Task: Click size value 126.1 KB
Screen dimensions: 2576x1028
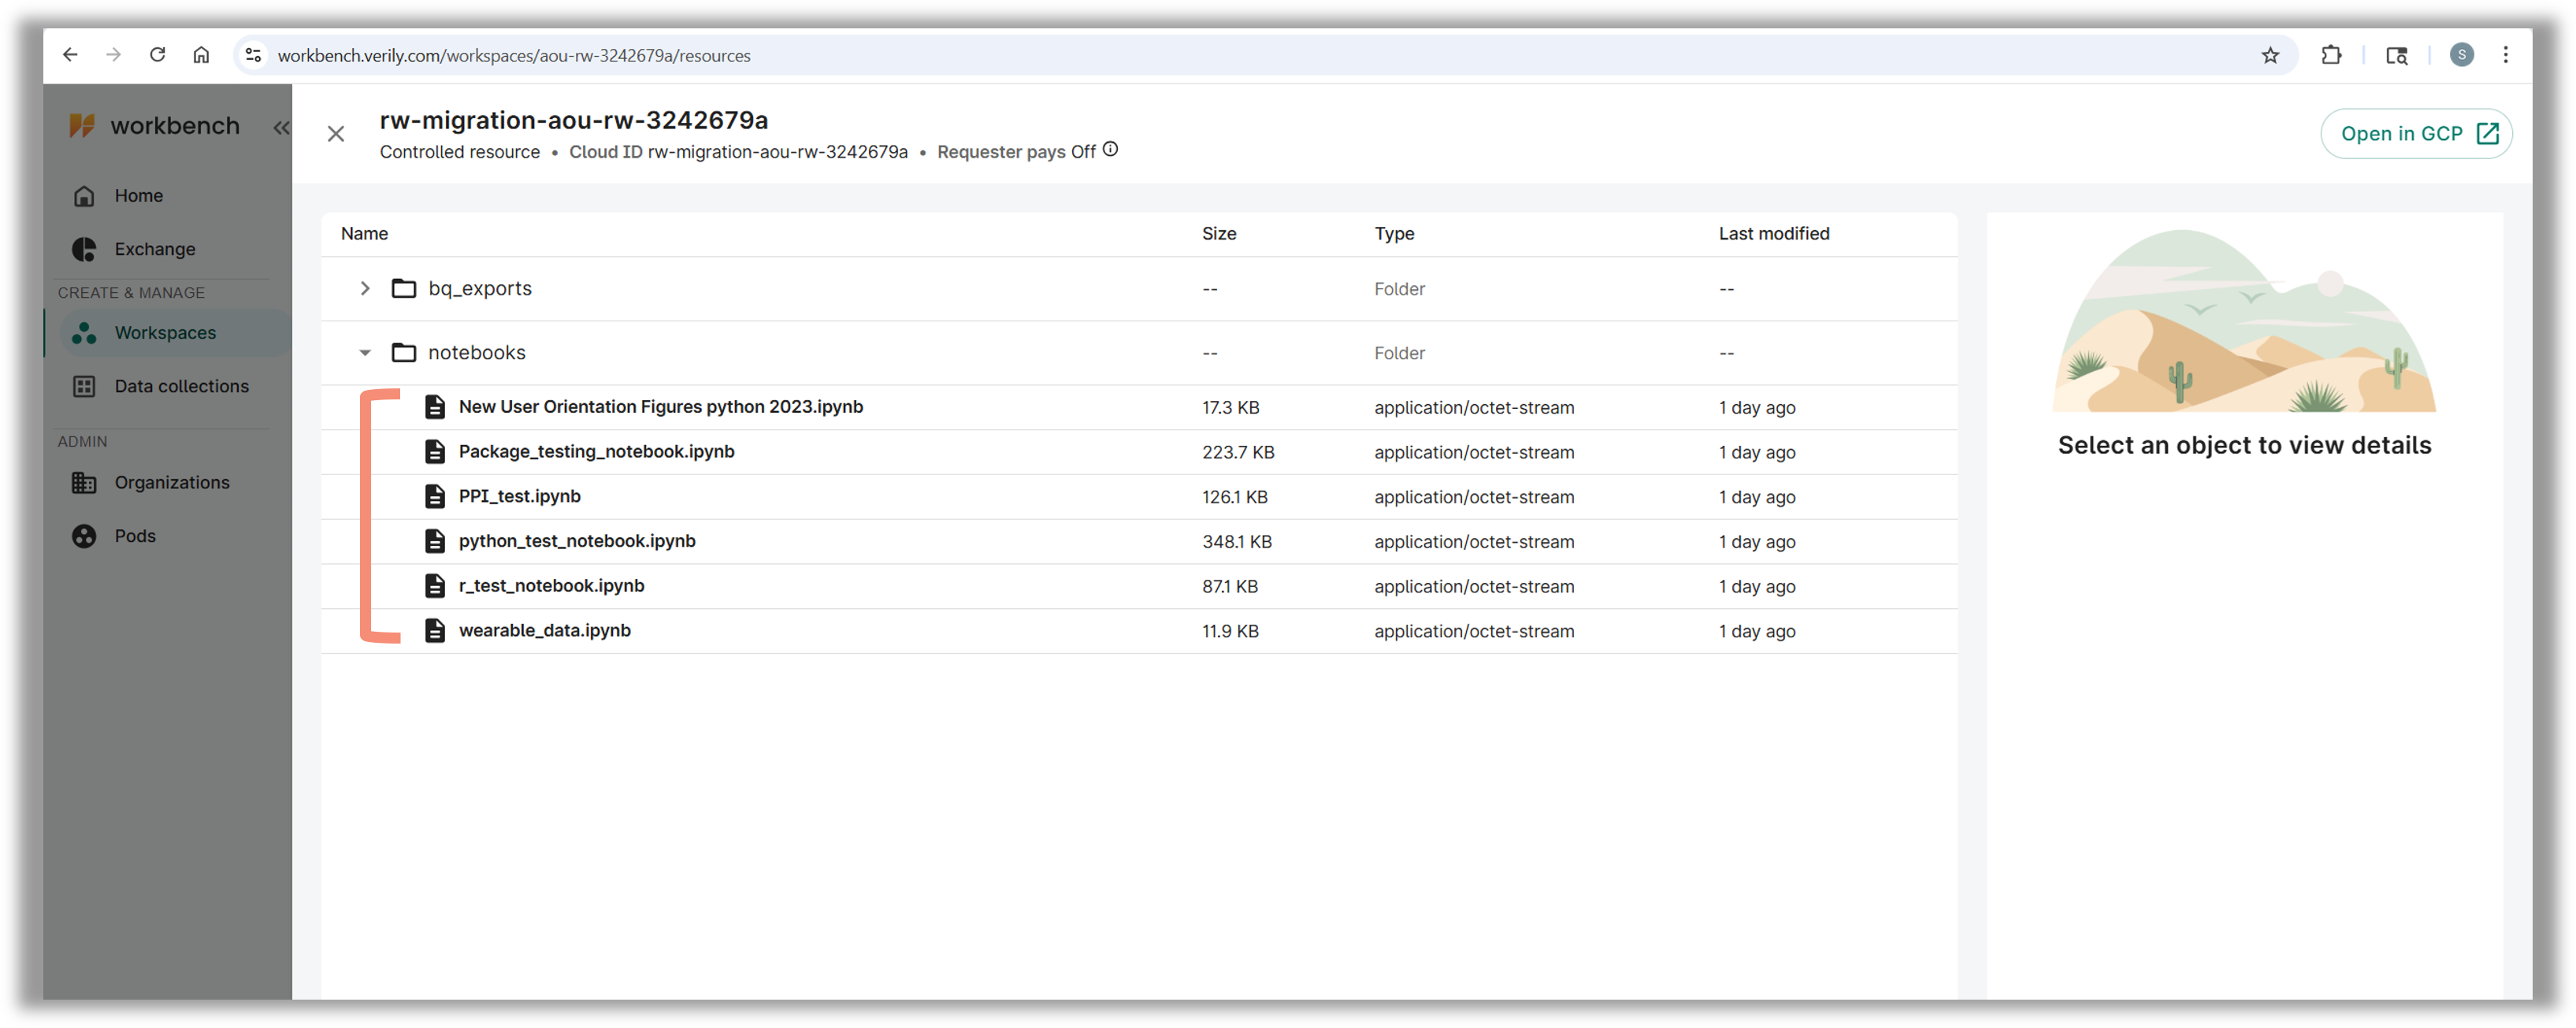Action: point(1234,497)
